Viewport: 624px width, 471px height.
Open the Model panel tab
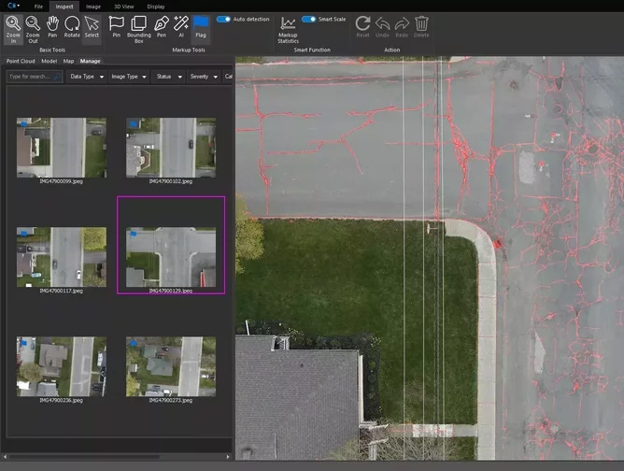pyautogui.click(x=49, y=61)
